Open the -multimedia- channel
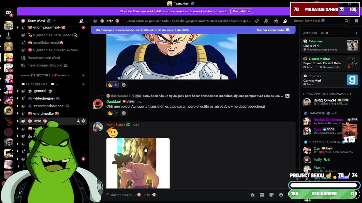 (x=53, y=114)
